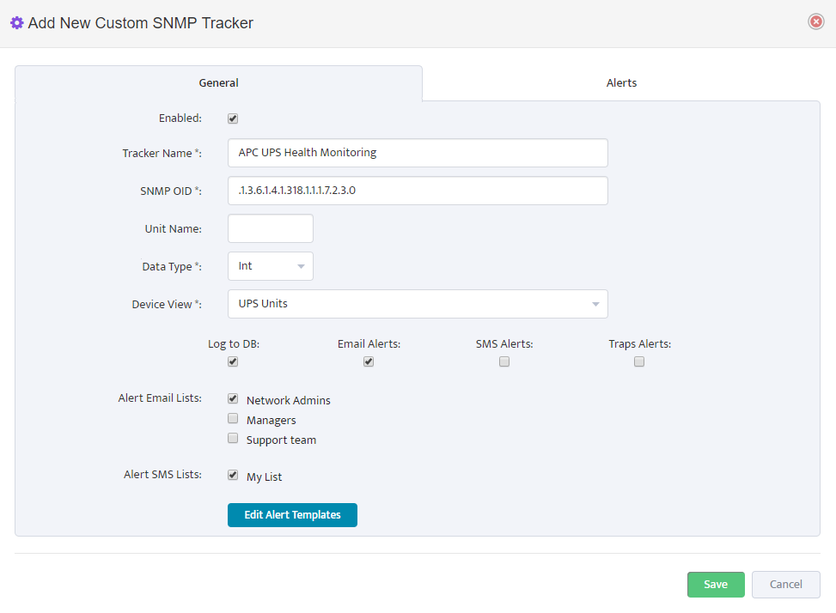Image resolution: width=836 pixels, height=613 pixels.
Task: Enable the Traps Alerts checkbox
Action: coord(639,361)
